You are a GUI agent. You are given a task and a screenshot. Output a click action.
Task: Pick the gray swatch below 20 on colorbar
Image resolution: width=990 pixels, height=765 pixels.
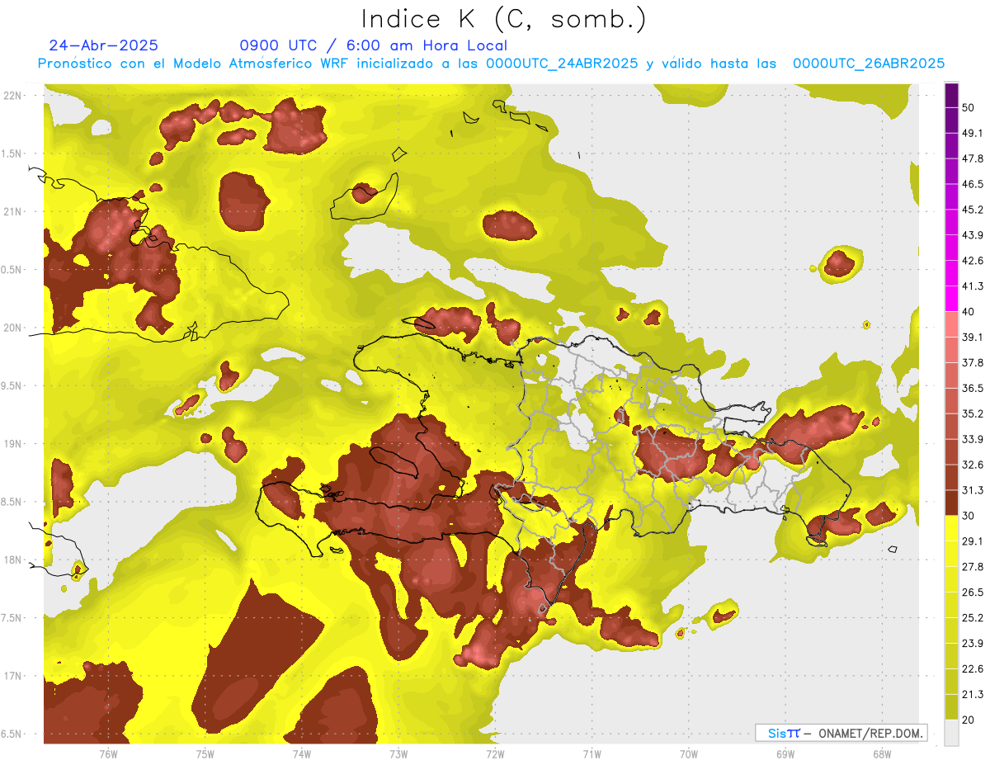(951, 732)
